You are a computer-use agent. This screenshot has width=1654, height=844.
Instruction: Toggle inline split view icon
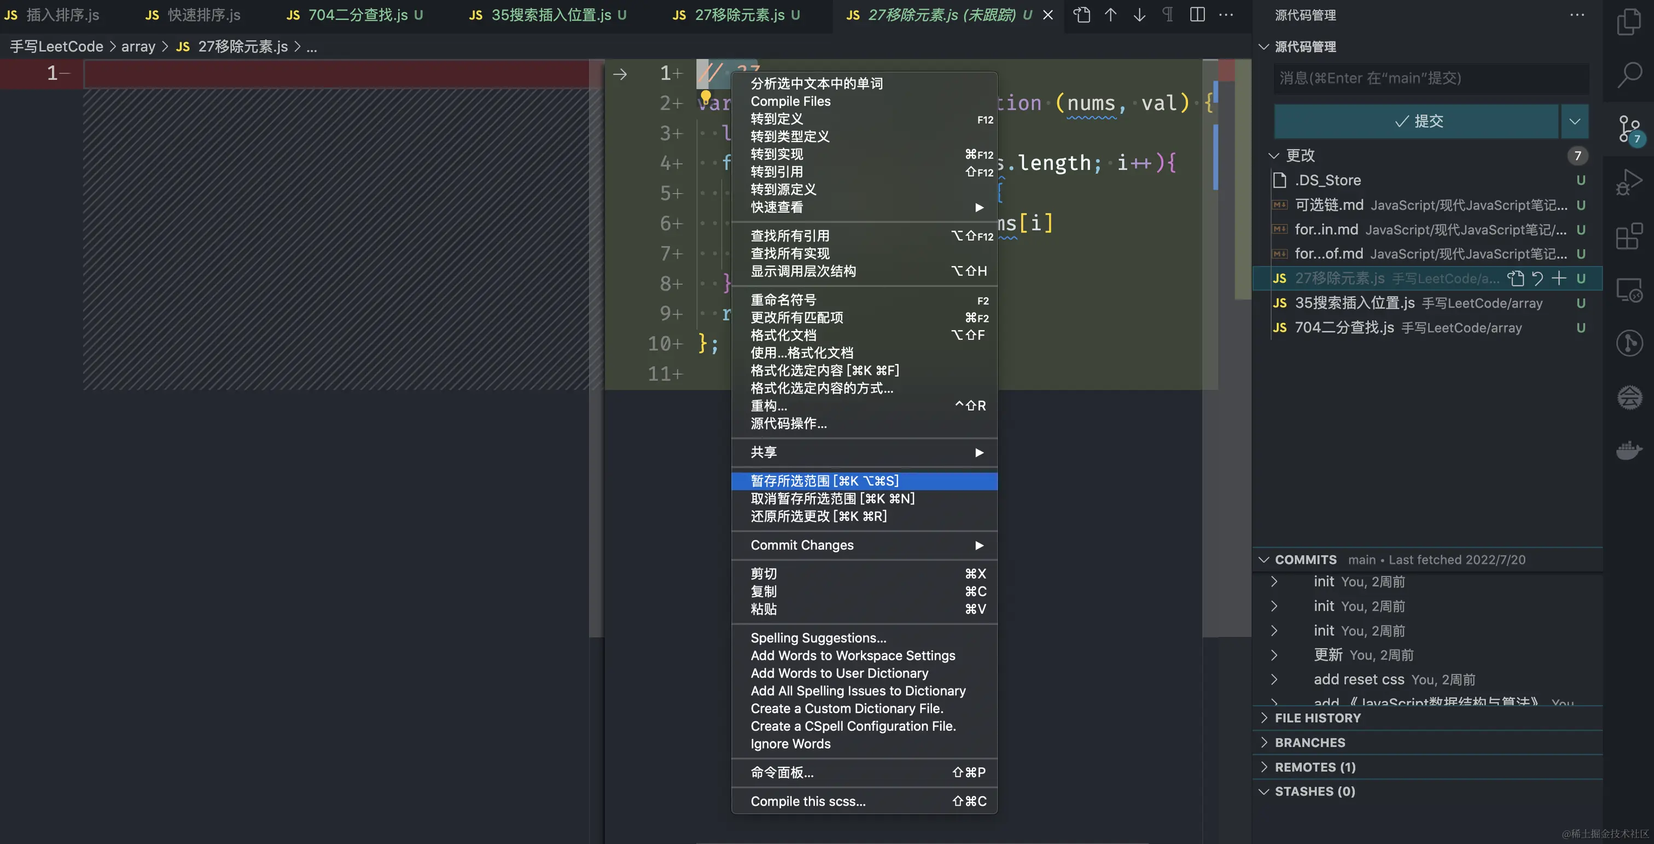1197,15
